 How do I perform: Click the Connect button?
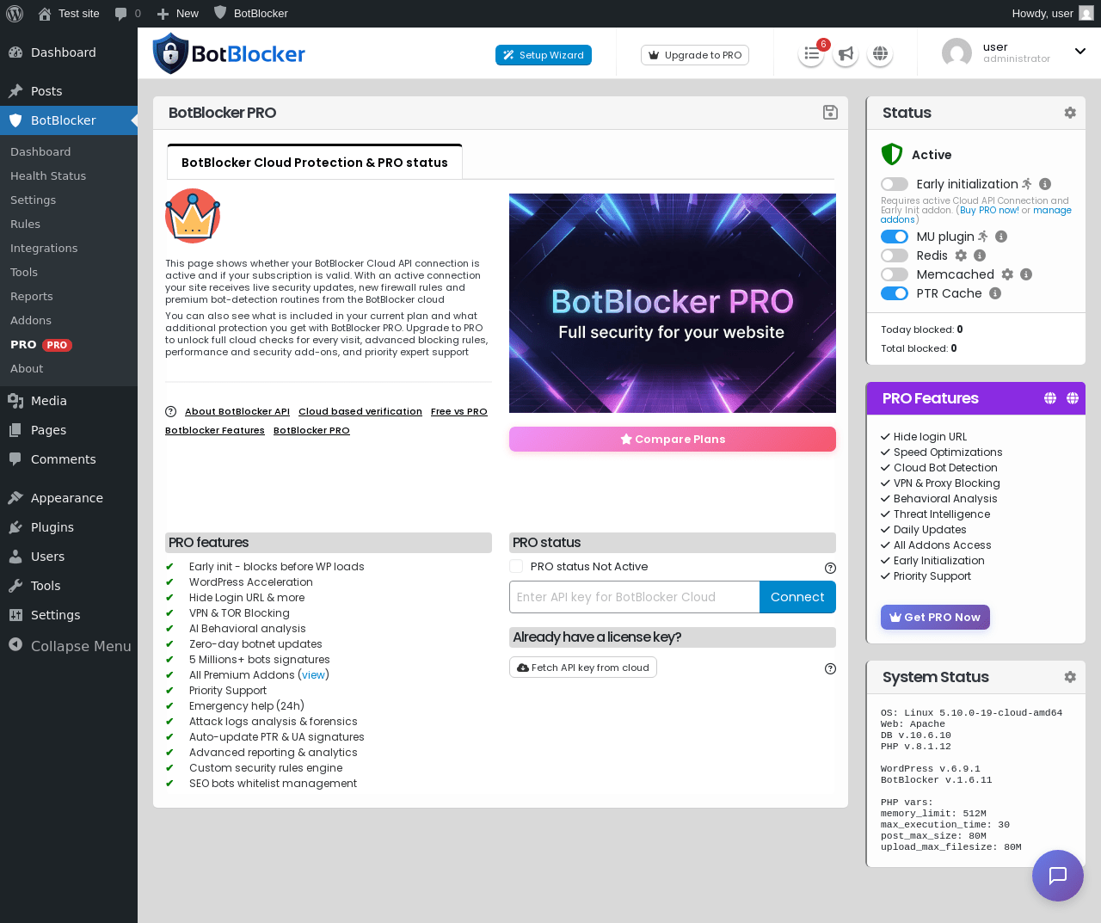pos(797,597)
